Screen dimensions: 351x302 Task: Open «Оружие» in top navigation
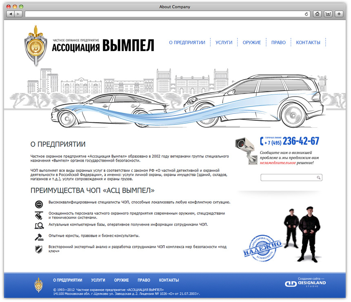click(251, 42)
